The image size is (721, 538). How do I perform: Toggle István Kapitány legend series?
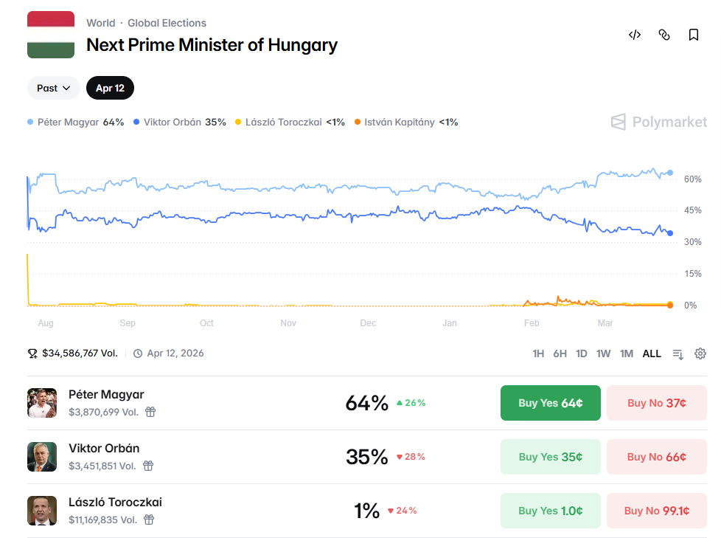coord(406,122)
